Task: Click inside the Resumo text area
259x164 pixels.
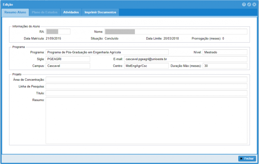Action: point(146,120)
